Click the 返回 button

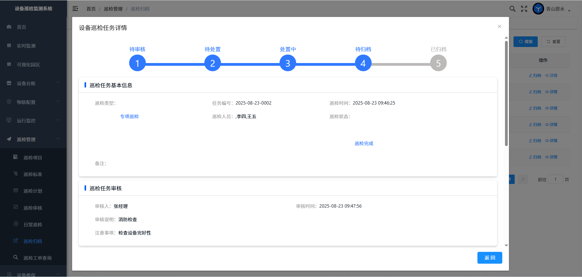tap(490, 258)
